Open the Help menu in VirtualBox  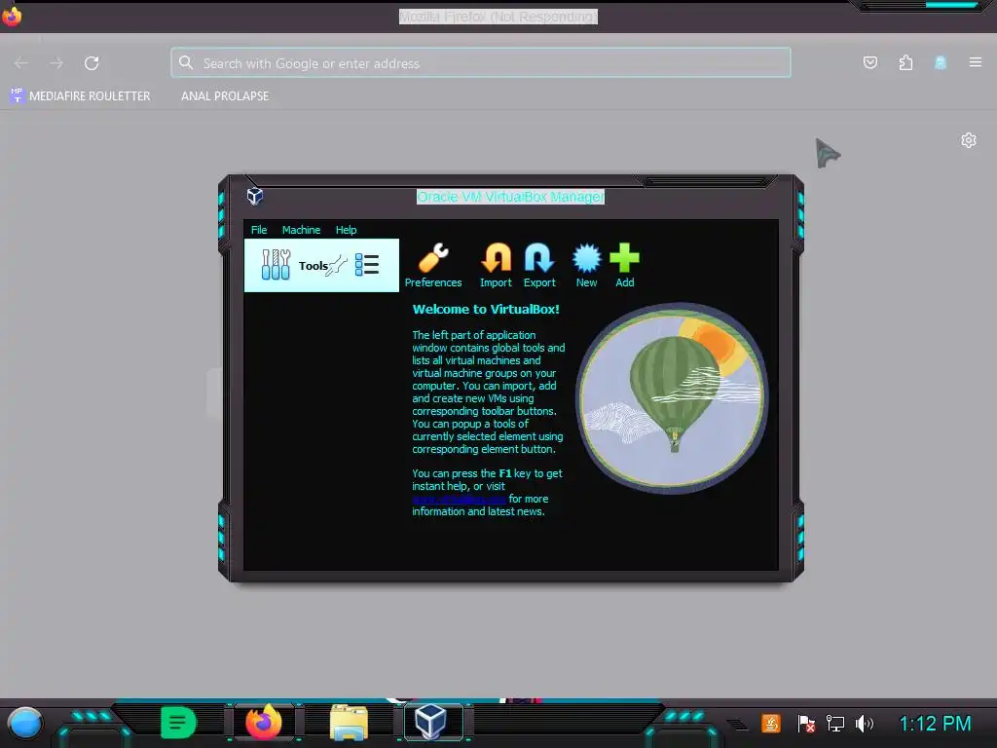click(x=346, y=230)
